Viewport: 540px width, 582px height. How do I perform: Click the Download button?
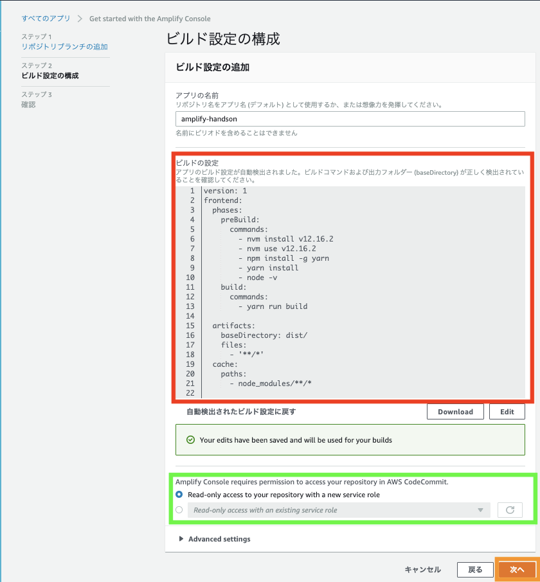(x=455, y=412)
